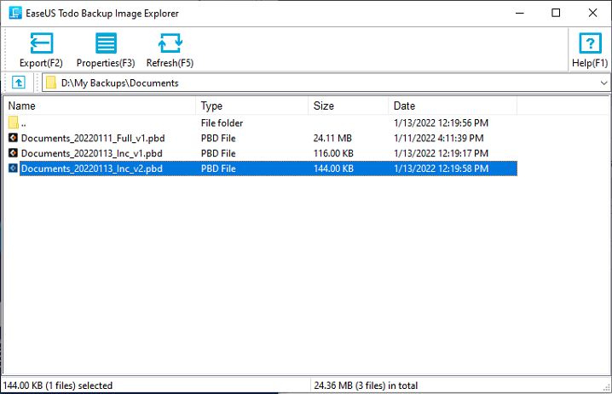Click the Documents_20220111_Full_v1.pbd file icon
The image size is (612, 394).
click(x=13, y=138)
